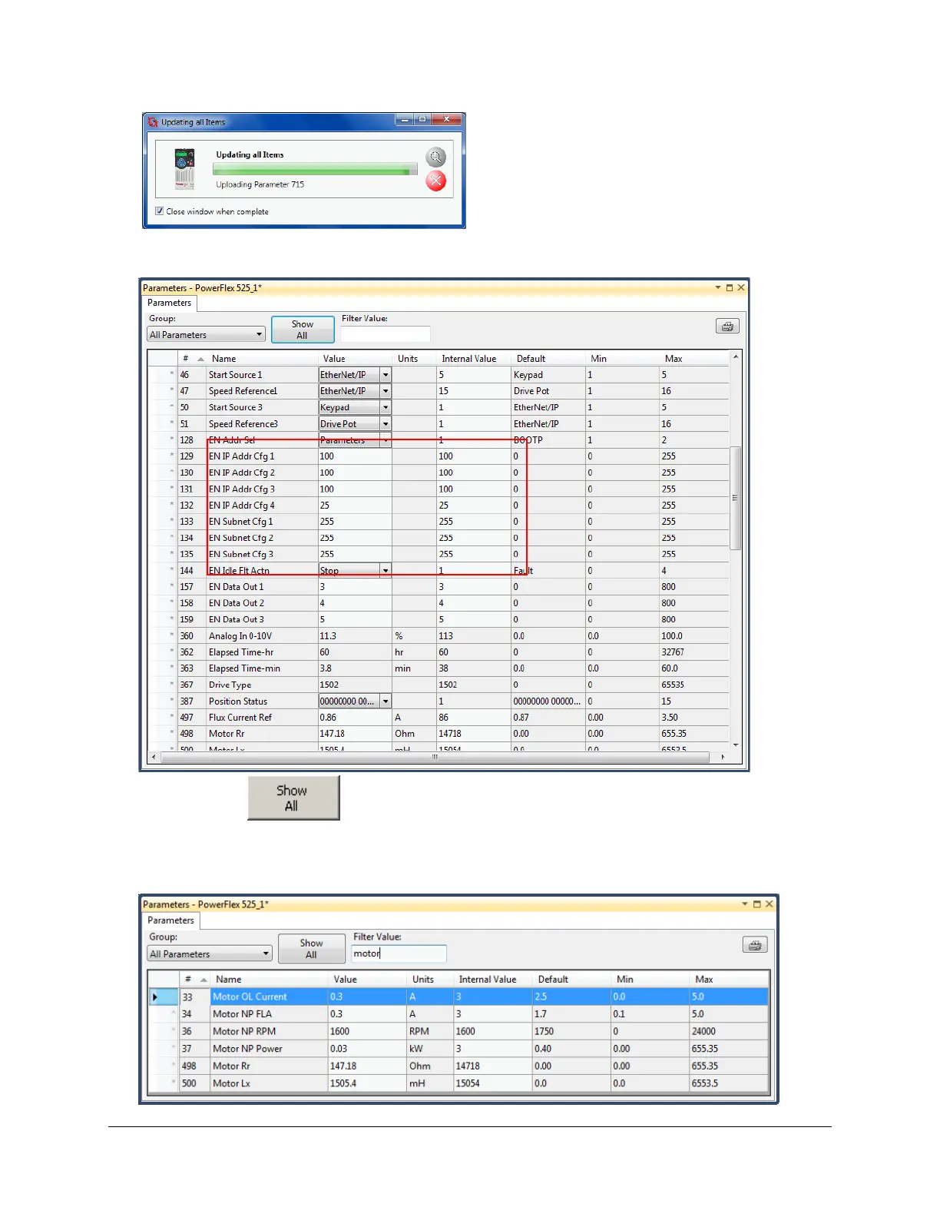Open Group dropdown in upper Parameters window
Screen dimensions: 940x1217
pyautogui.click(x=206, y=335)
